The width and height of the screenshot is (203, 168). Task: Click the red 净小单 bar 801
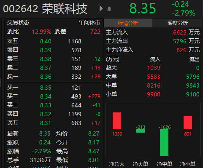[188, 123]
